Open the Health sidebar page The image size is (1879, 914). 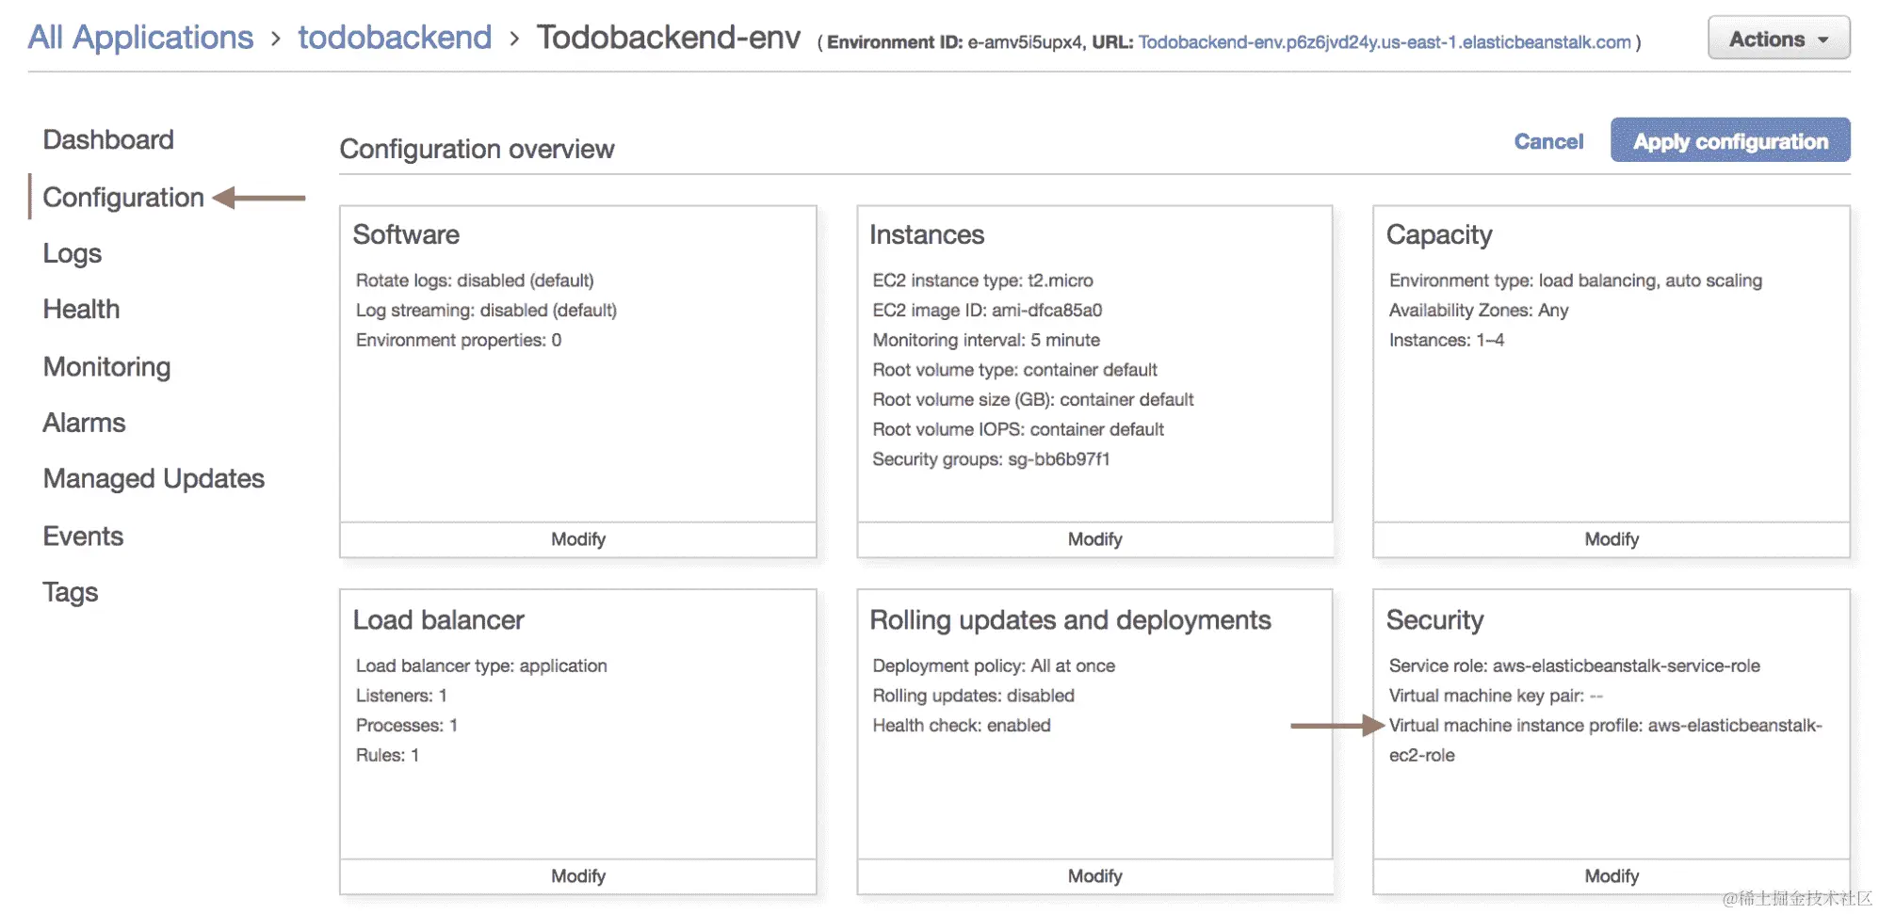[x=81, y=310]
